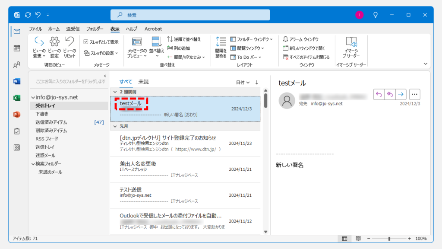442x249 pixels.
Task: Open the Calendar view in left sidebar
Action: [17, 48]
